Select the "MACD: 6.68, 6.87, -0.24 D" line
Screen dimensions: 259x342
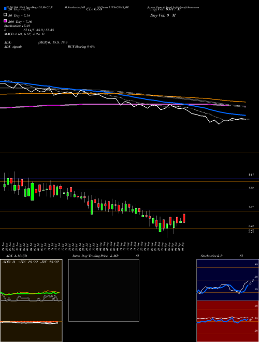[x=24, y=34]
